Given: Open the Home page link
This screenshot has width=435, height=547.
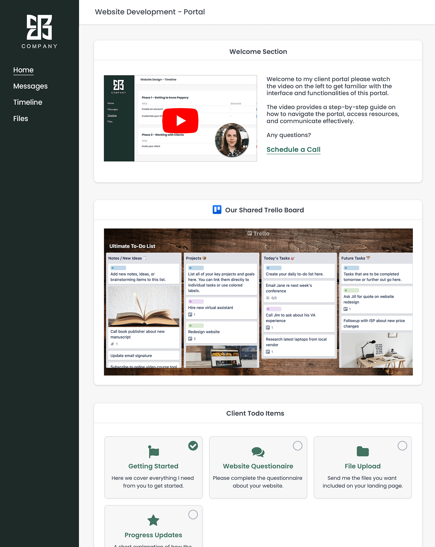Looking at the screenshot, I should (23, 70).
